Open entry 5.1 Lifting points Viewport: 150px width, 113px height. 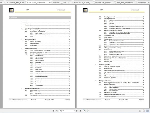(47, 90)
